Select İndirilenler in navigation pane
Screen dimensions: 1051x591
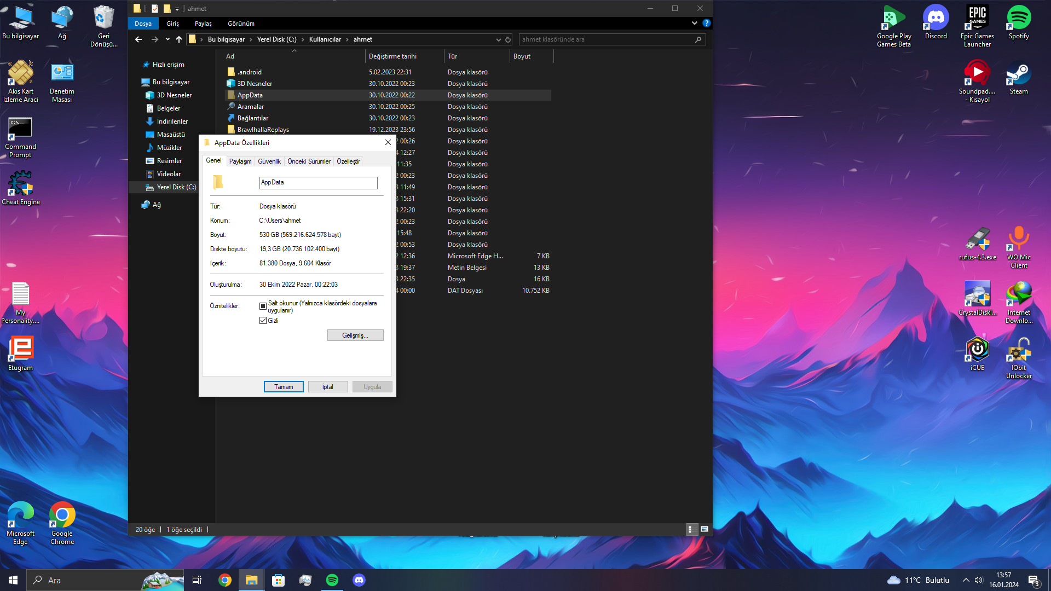(x=172, y=121)
